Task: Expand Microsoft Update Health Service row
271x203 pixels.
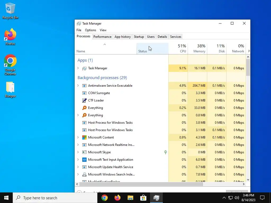Action: pyautogui.click(x=78, y=167)
